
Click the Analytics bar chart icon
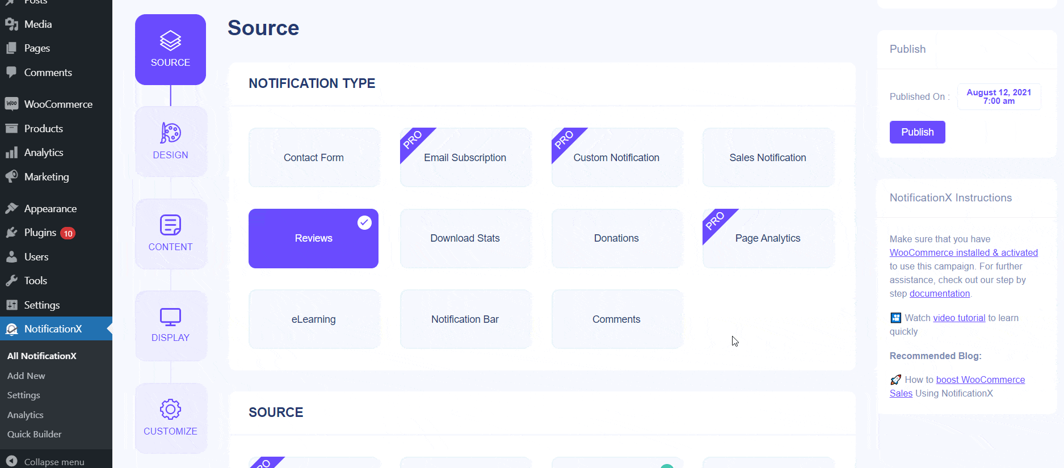pyautogui.click(x=12, y=153)
